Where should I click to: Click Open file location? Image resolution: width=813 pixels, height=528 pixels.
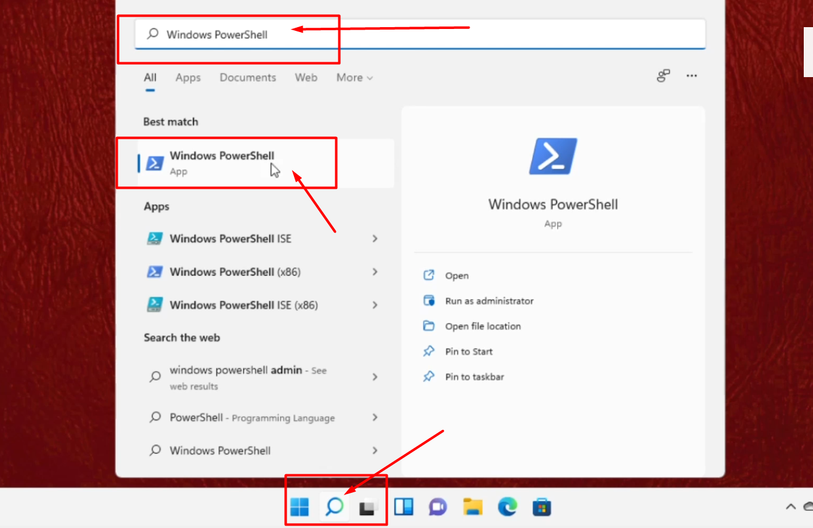tap(483, 326)
